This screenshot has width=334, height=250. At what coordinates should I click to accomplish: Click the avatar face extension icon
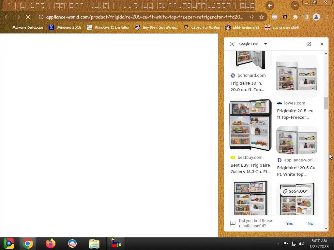285,17
